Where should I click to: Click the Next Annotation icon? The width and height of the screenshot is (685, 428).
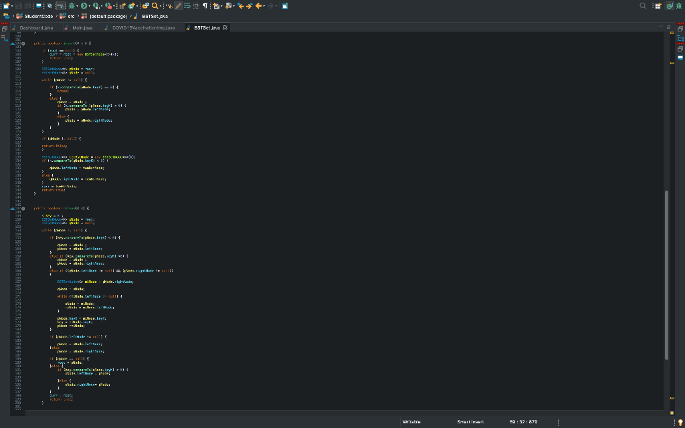[x=216, y=5]
